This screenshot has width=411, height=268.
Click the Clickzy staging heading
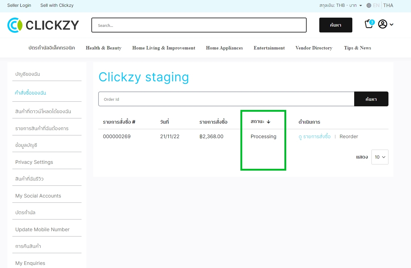click(x=144, y=77)
